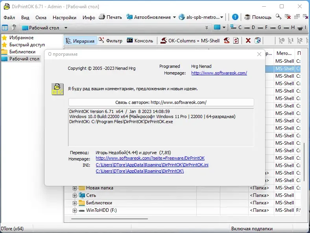Click the magnifier search icon in menu bar
310x233 pixels.
[279, 17]
